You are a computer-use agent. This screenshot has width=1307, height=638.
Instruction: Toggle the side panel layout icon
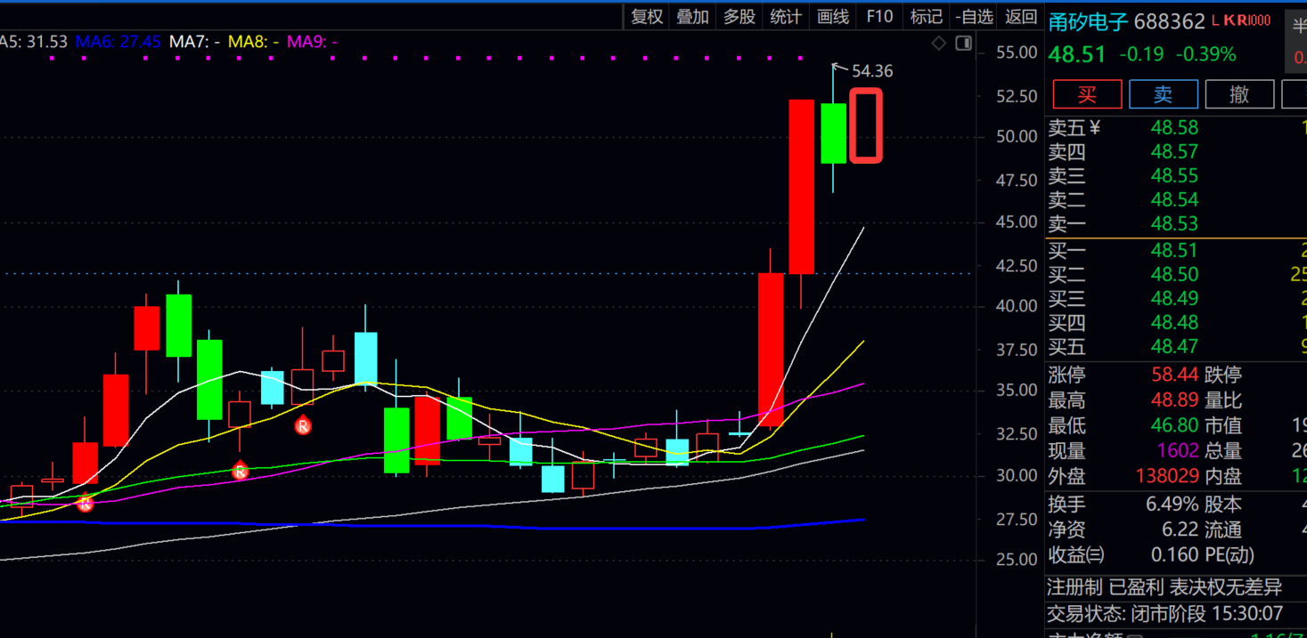click(x=963, y=44)
